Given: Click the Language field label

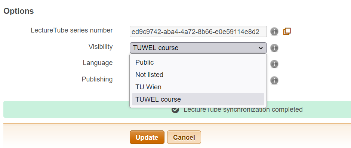Looking at the screenshot, I should (98, 63).
